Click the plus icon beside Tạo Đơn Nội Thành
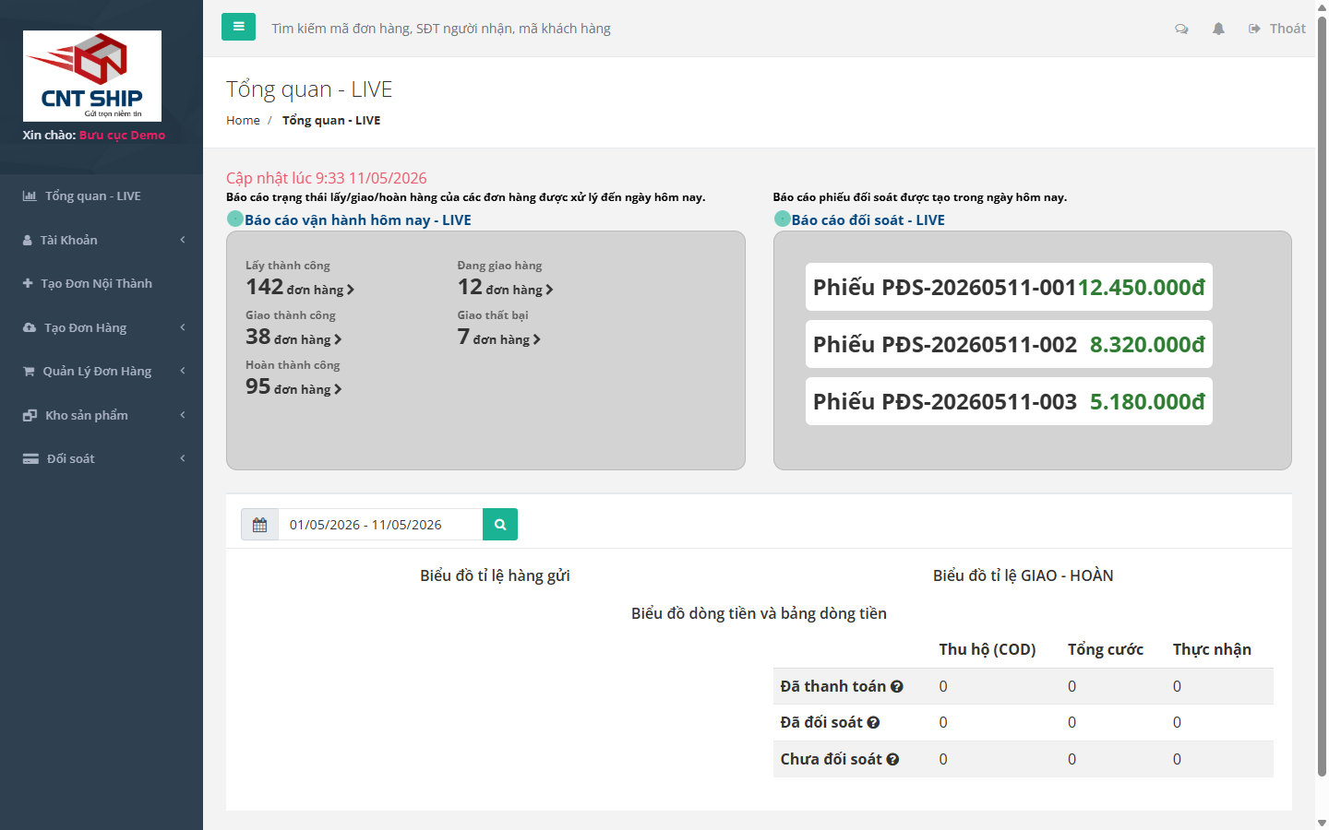The height and width of the screenshot is (830, 1329). (x=28, y=283)
